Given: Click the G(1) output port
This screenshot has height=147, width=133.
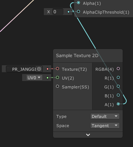Looking at the screenshot, I should tap(118, 86).
